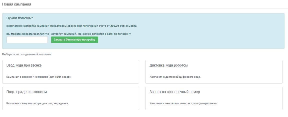Screen dimensions: 288x117
Task: Click the phone number input field
Action: click(x=27, y=40)
